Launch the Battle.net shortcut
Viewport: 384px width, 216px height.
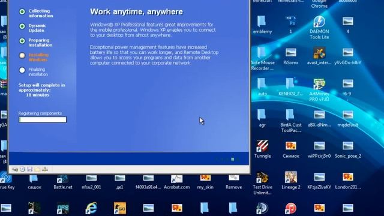coord(62,179)
